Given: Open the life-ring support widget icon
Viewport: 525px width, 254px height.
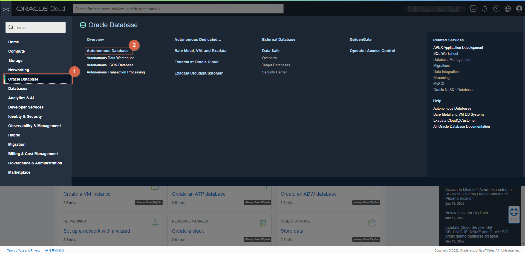Looking at the screenshot, I should pyautogui.click(x=514, y=212).
